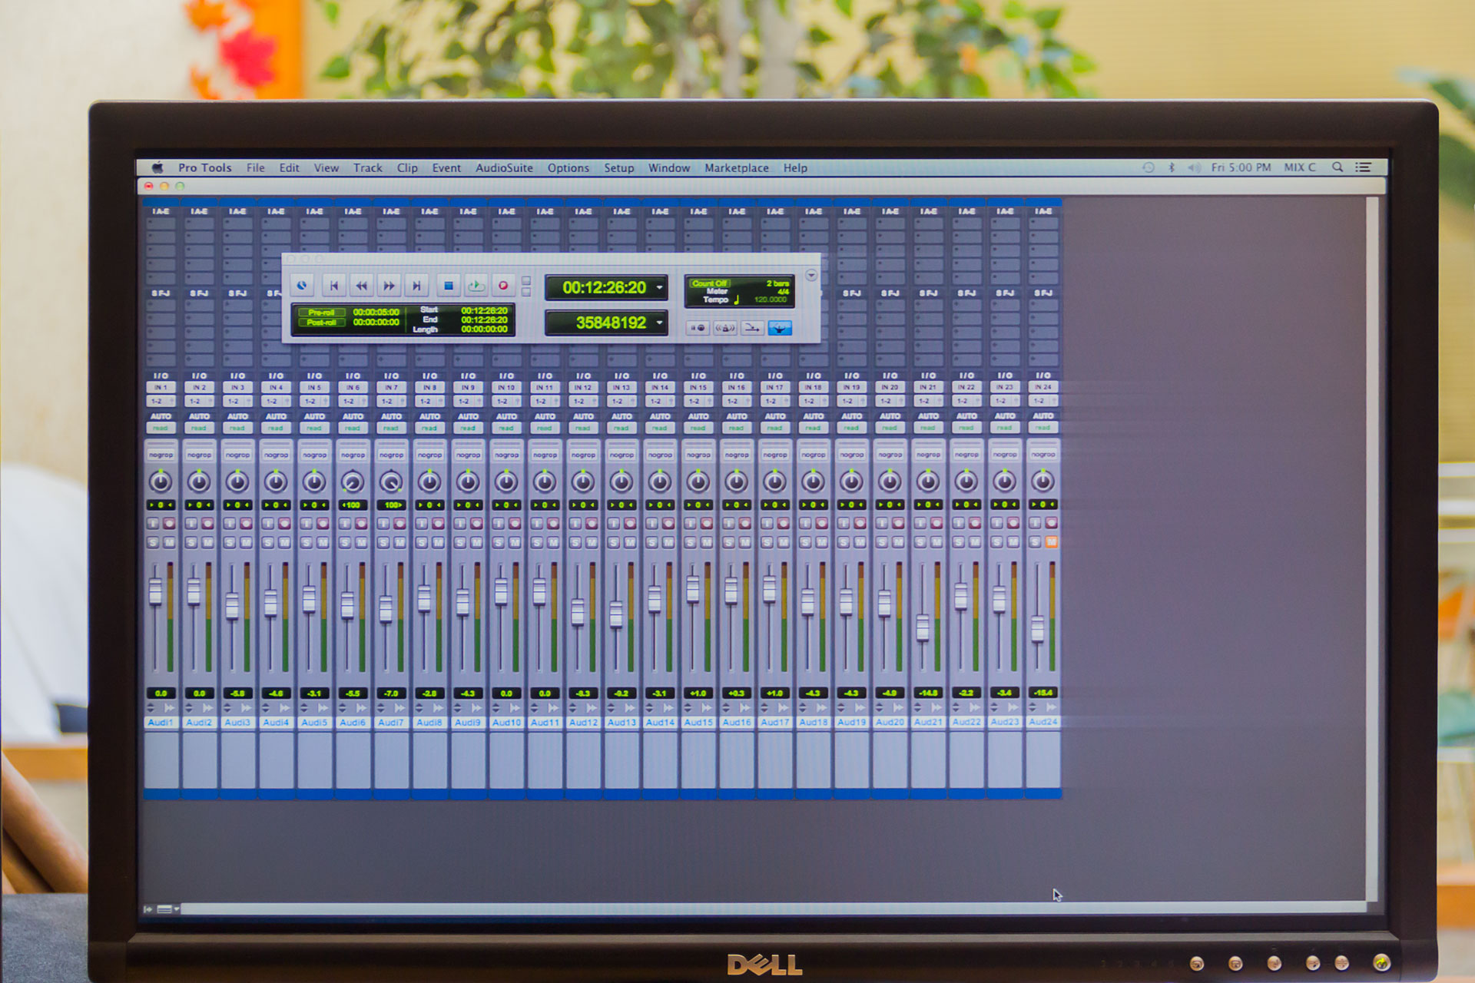Click the Record transport button
1475x983 pixels.
[x=503, y=286]
